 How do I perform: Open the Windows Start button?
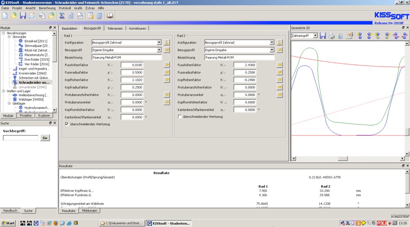8,223
